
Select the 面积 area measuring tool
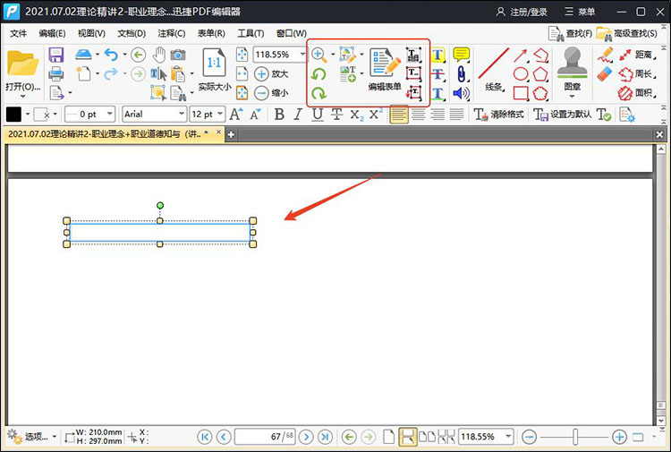coord(637,93)
